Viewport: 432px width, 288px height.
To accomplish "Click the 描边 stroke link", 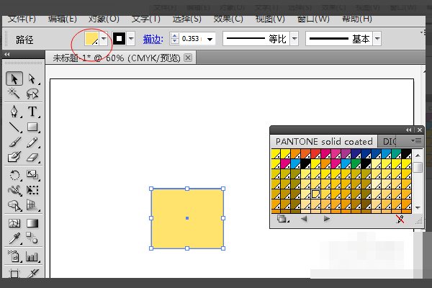I will click(154, 39).
